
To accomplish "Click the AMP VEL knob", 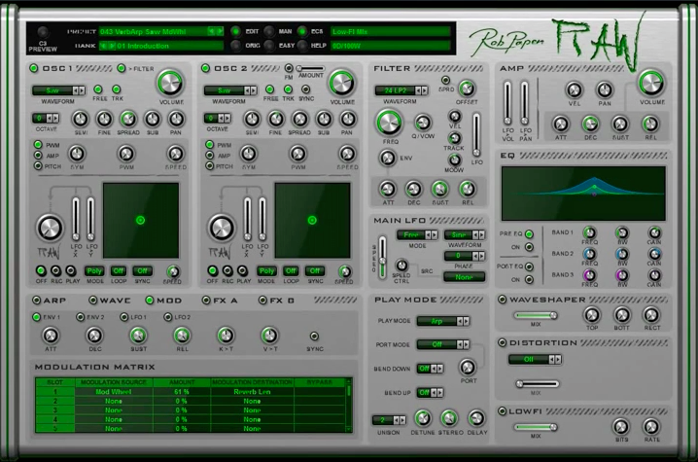I will click(x=575, y=90).
